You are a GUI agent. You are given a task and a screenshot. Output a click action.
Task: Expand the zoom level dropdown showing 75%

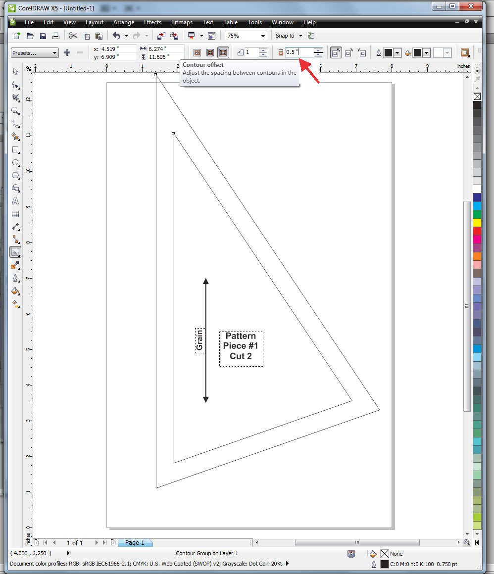263,36
